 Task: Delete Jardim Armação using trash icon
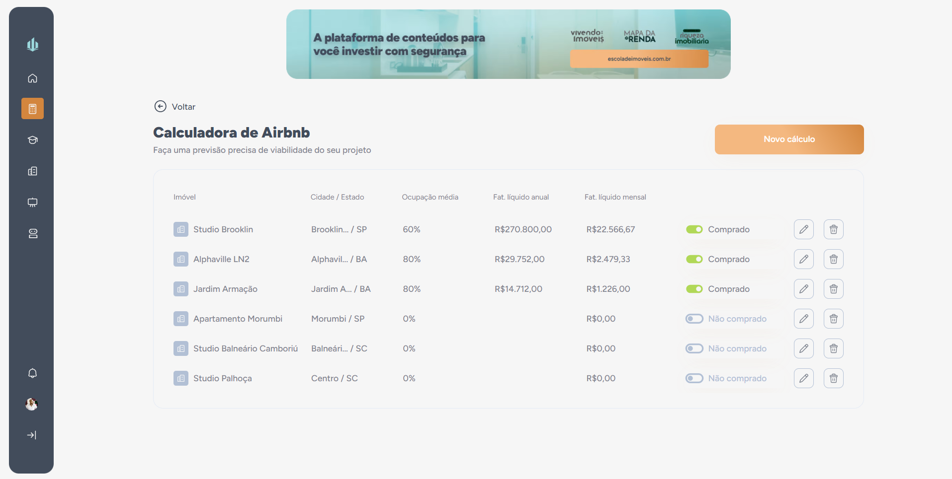pos(833,288)
